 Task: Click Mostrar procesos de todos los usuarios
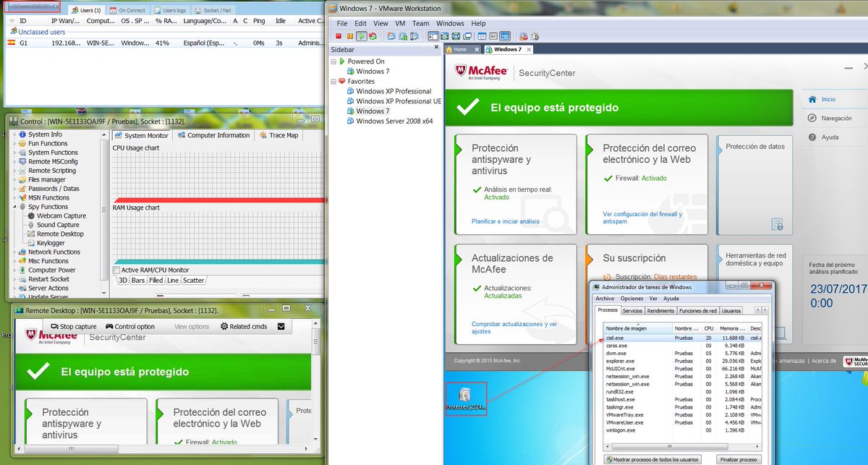click(652, 459)
